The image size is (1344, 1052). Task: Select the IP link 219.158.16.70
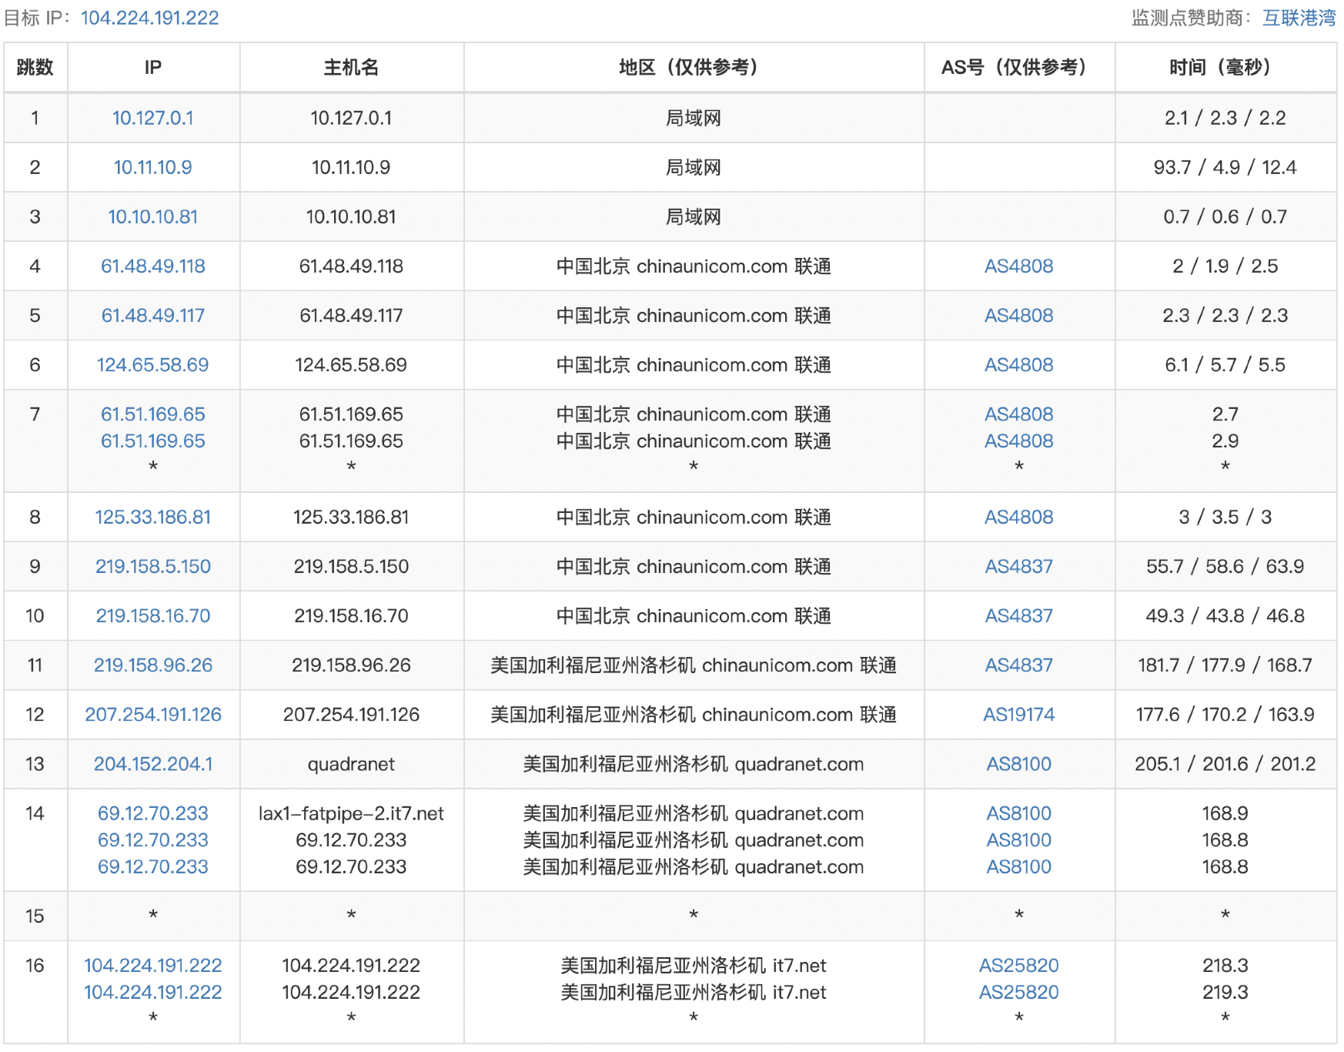coord(152,615)
